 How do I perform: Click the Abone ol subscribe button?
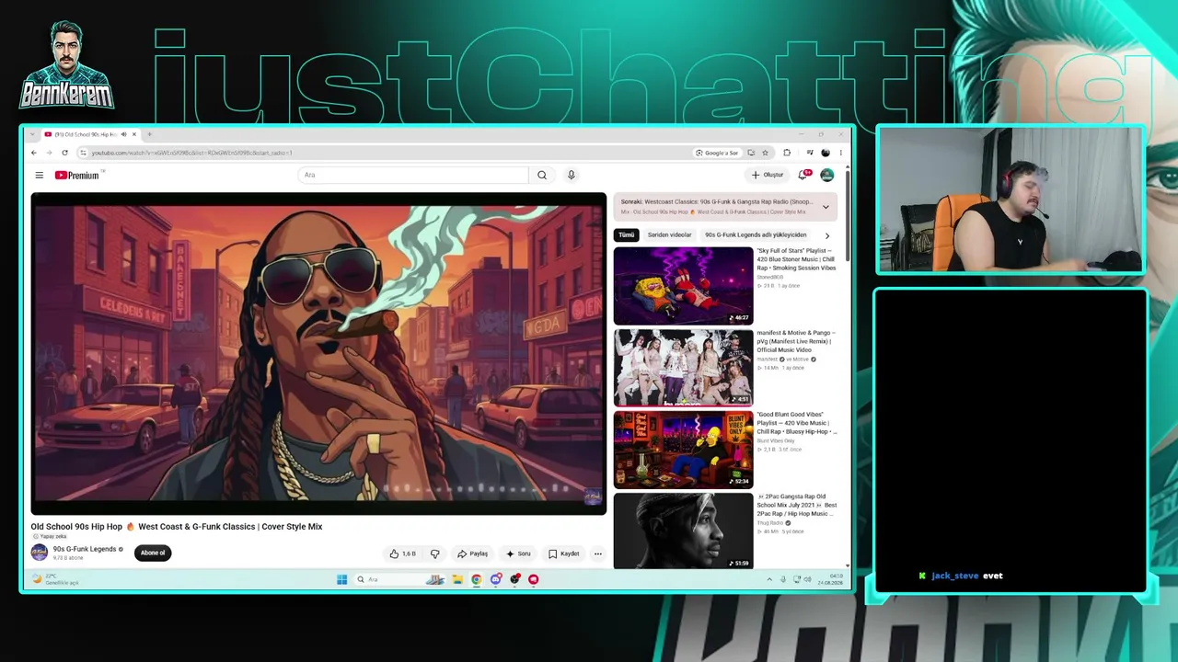click(153, 553)
